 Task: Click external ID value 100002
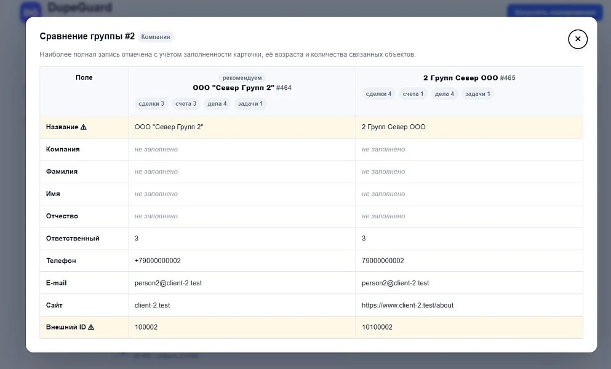point(146,327)
